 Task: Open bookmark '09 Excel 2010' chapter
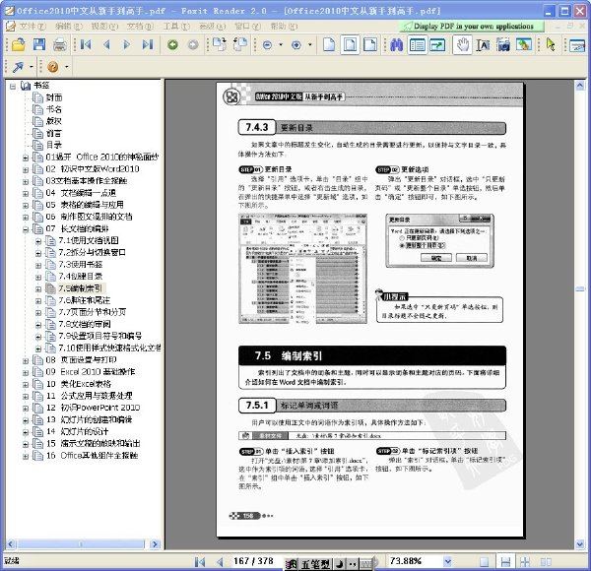pyautogui.click(x=90, y=372)
